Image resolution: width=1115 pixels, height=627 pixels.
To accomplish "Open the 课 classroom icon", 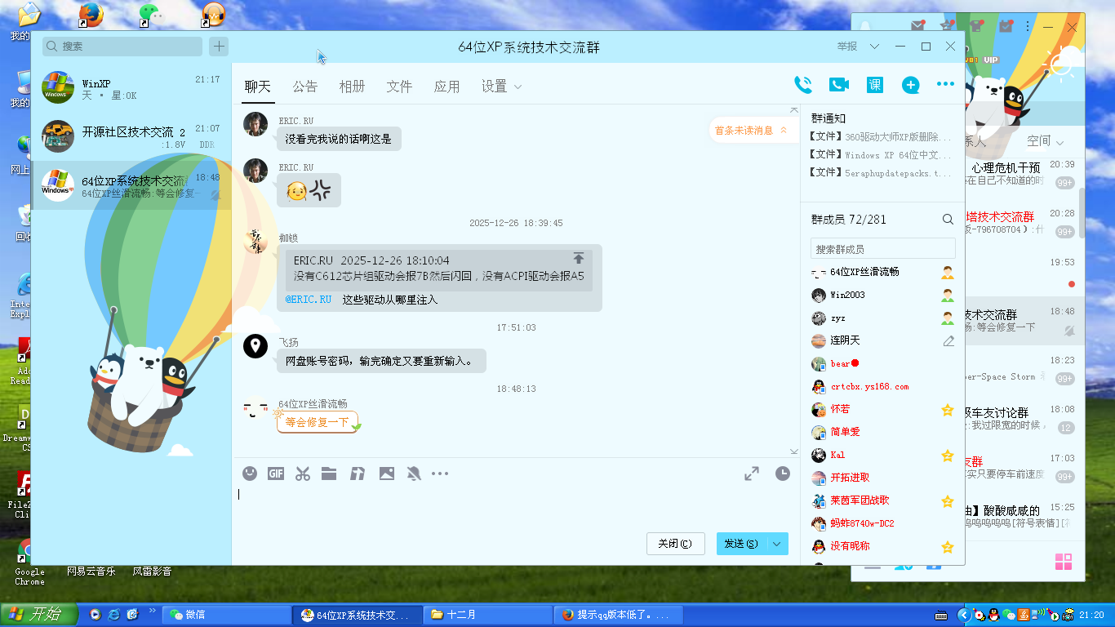I will coord(875,85).
